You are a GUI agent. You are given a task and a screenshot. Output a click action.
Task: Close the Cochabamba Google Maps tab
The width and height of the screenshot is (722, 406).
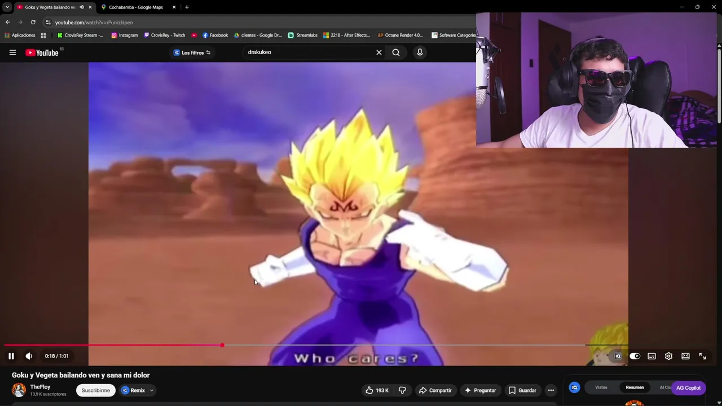click(x=174, y=7)
